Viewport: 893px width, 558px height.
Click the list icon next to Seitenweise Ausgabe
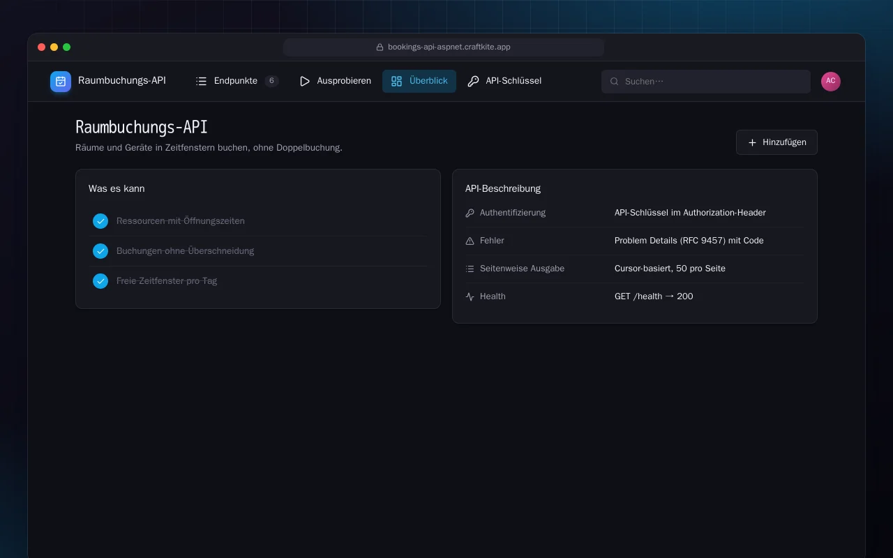[470, 269]
